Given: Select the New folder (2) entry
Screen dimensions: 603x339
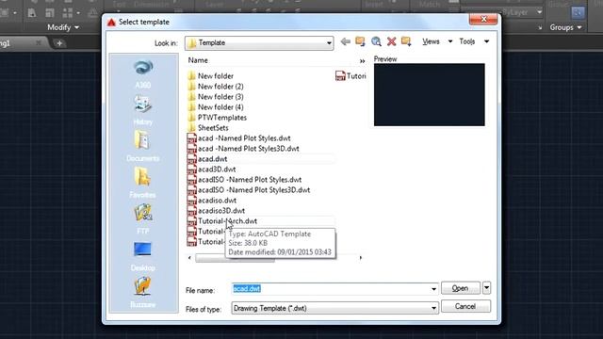Looking at the screenshot, I should point(216,87).
